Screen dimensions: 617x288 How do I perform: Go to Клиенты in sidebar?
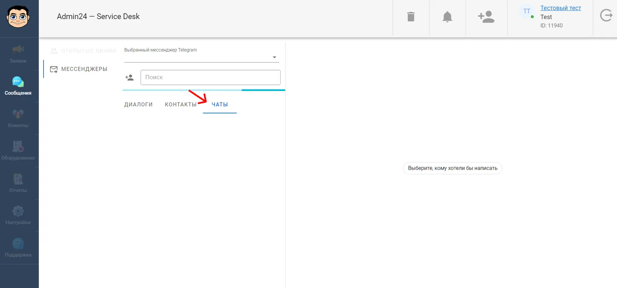(x=18, y=119)
